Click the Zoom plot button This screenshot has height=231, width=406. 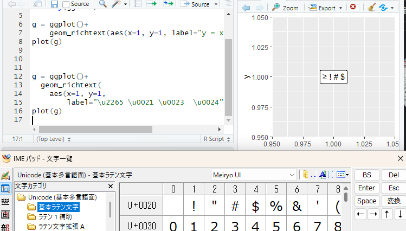coord(285,8)
